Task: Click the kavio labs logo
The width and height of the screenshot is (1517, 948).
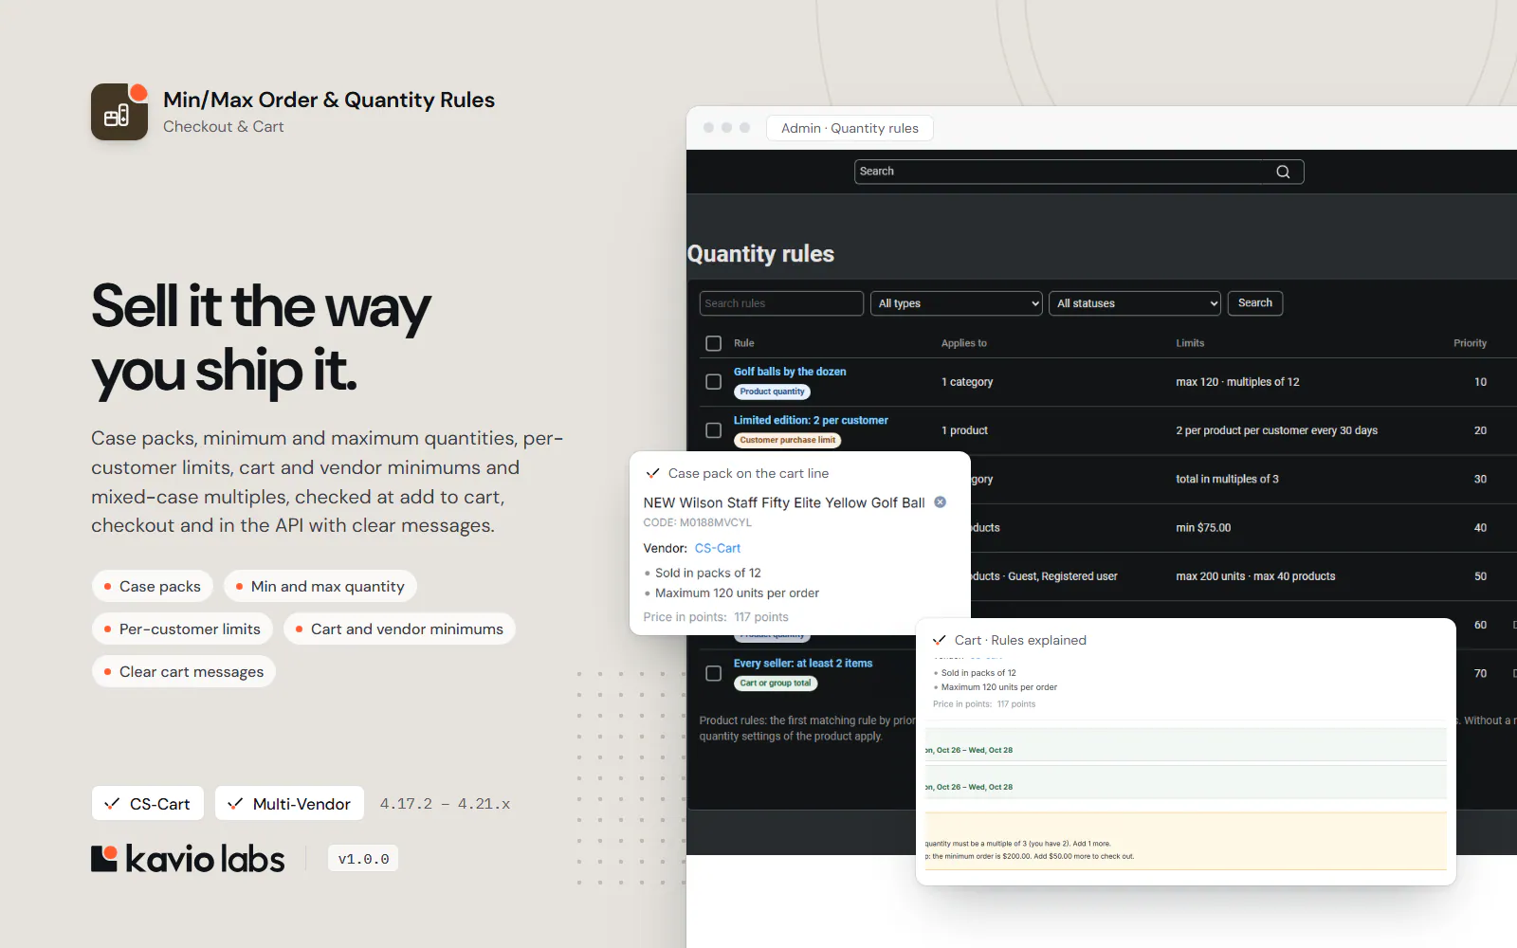Action: click(188, 859)
